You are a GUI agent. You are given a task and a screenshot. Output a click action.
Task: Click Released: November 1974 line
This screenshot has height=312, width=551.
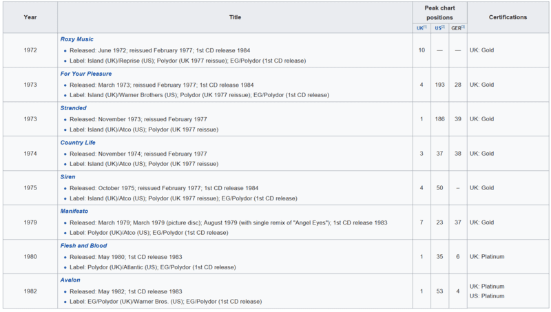coord(138,154)
